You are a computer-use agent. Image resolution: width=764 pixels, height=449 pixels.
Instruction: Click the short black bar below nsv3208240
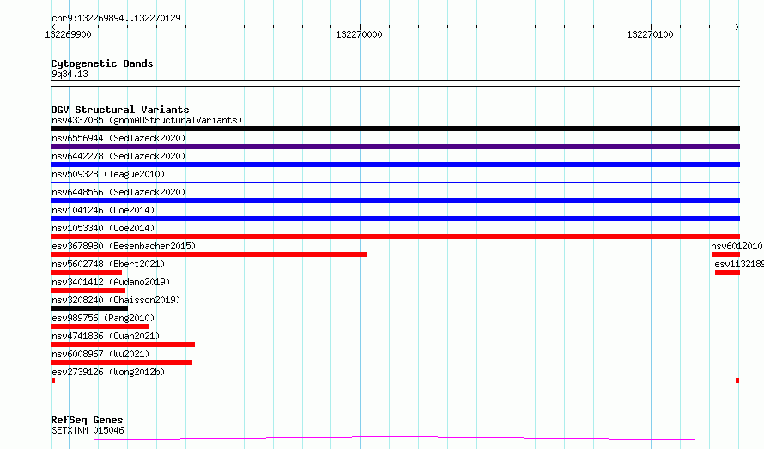click(x=89, y=308)
